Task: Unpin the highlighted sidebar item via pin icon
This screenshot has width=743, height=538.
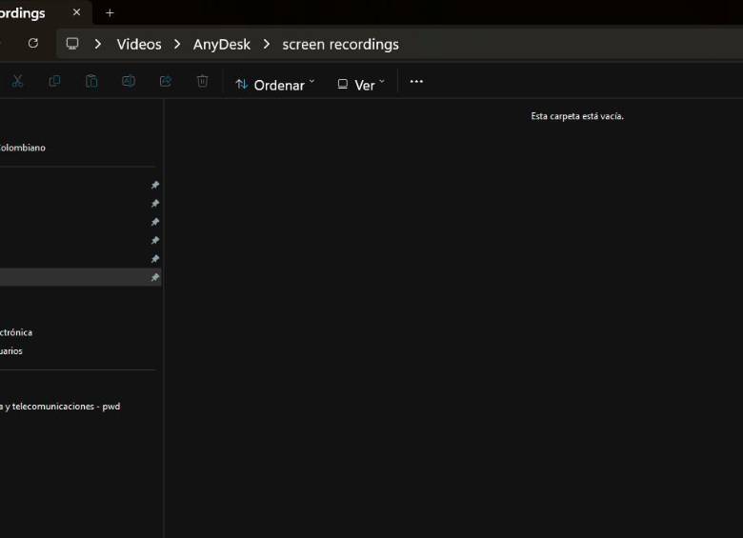Action: (x=155, y=277)
